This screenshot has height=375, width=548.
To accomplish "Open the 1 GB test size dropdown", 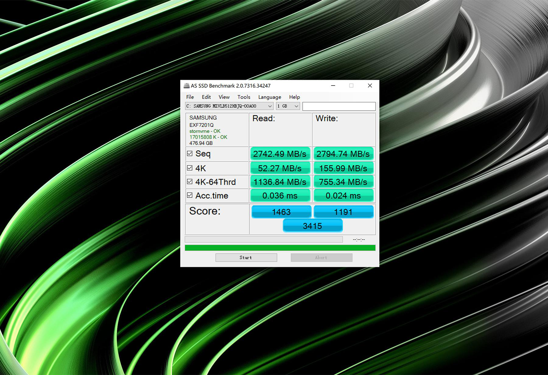I will 288,106.
